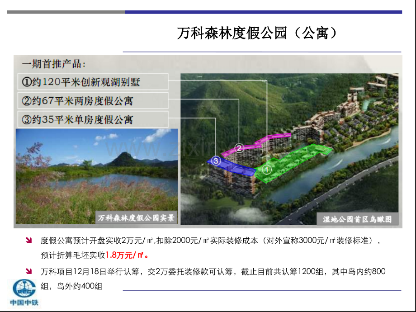Click the 万科森林度假公园实景 caption
Screen dimensions: 416x312
[137, 218]
